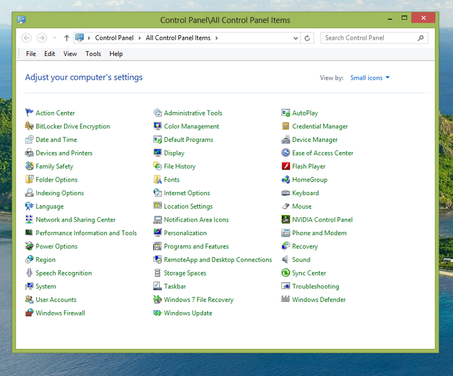This screenshot has width=453, height=376.
Task: Click the search magnifier icon
Action: (x=421, y=38)
